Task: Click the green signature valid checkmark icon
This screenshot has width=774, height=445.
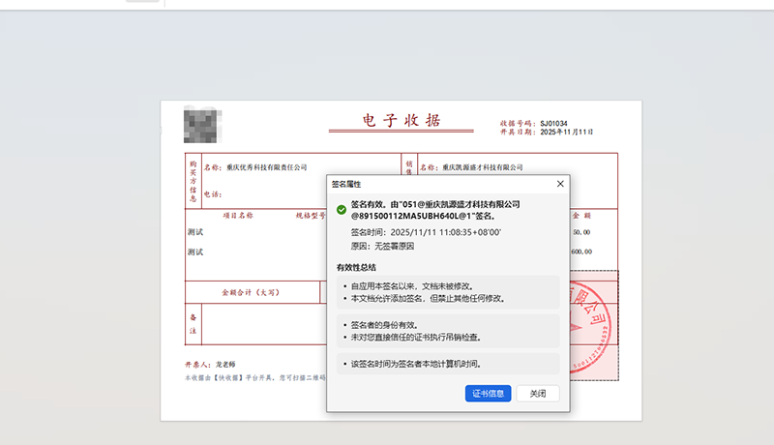Action: [x=341, y=210]
